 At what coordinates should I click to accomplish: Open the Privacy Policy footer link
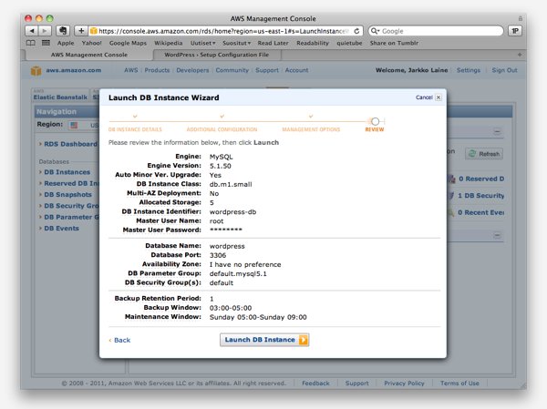404,383
